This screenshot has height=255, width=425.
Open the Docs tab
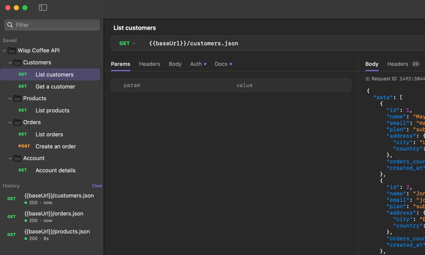pyautogui.click(x=223, y=64)
